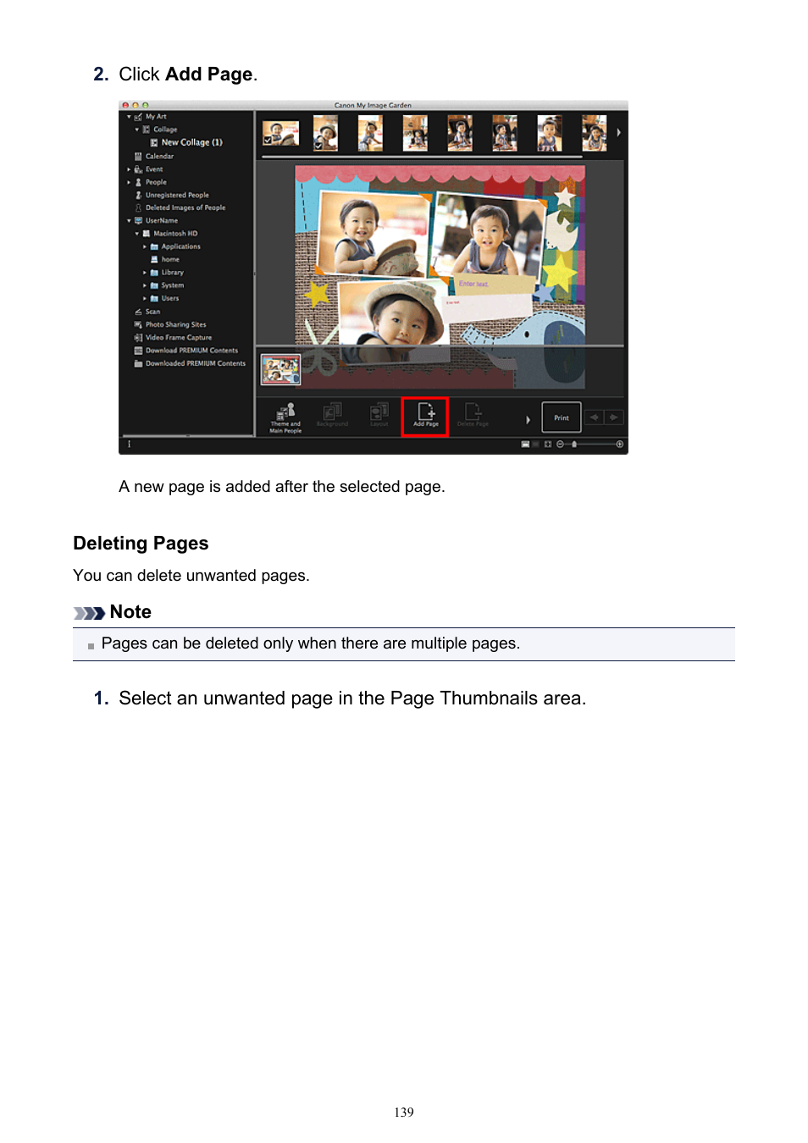Image resolution: width=808 pixels, height=1143 pixels.
Task: Expand the System folder node
Action: pos(145,285)
